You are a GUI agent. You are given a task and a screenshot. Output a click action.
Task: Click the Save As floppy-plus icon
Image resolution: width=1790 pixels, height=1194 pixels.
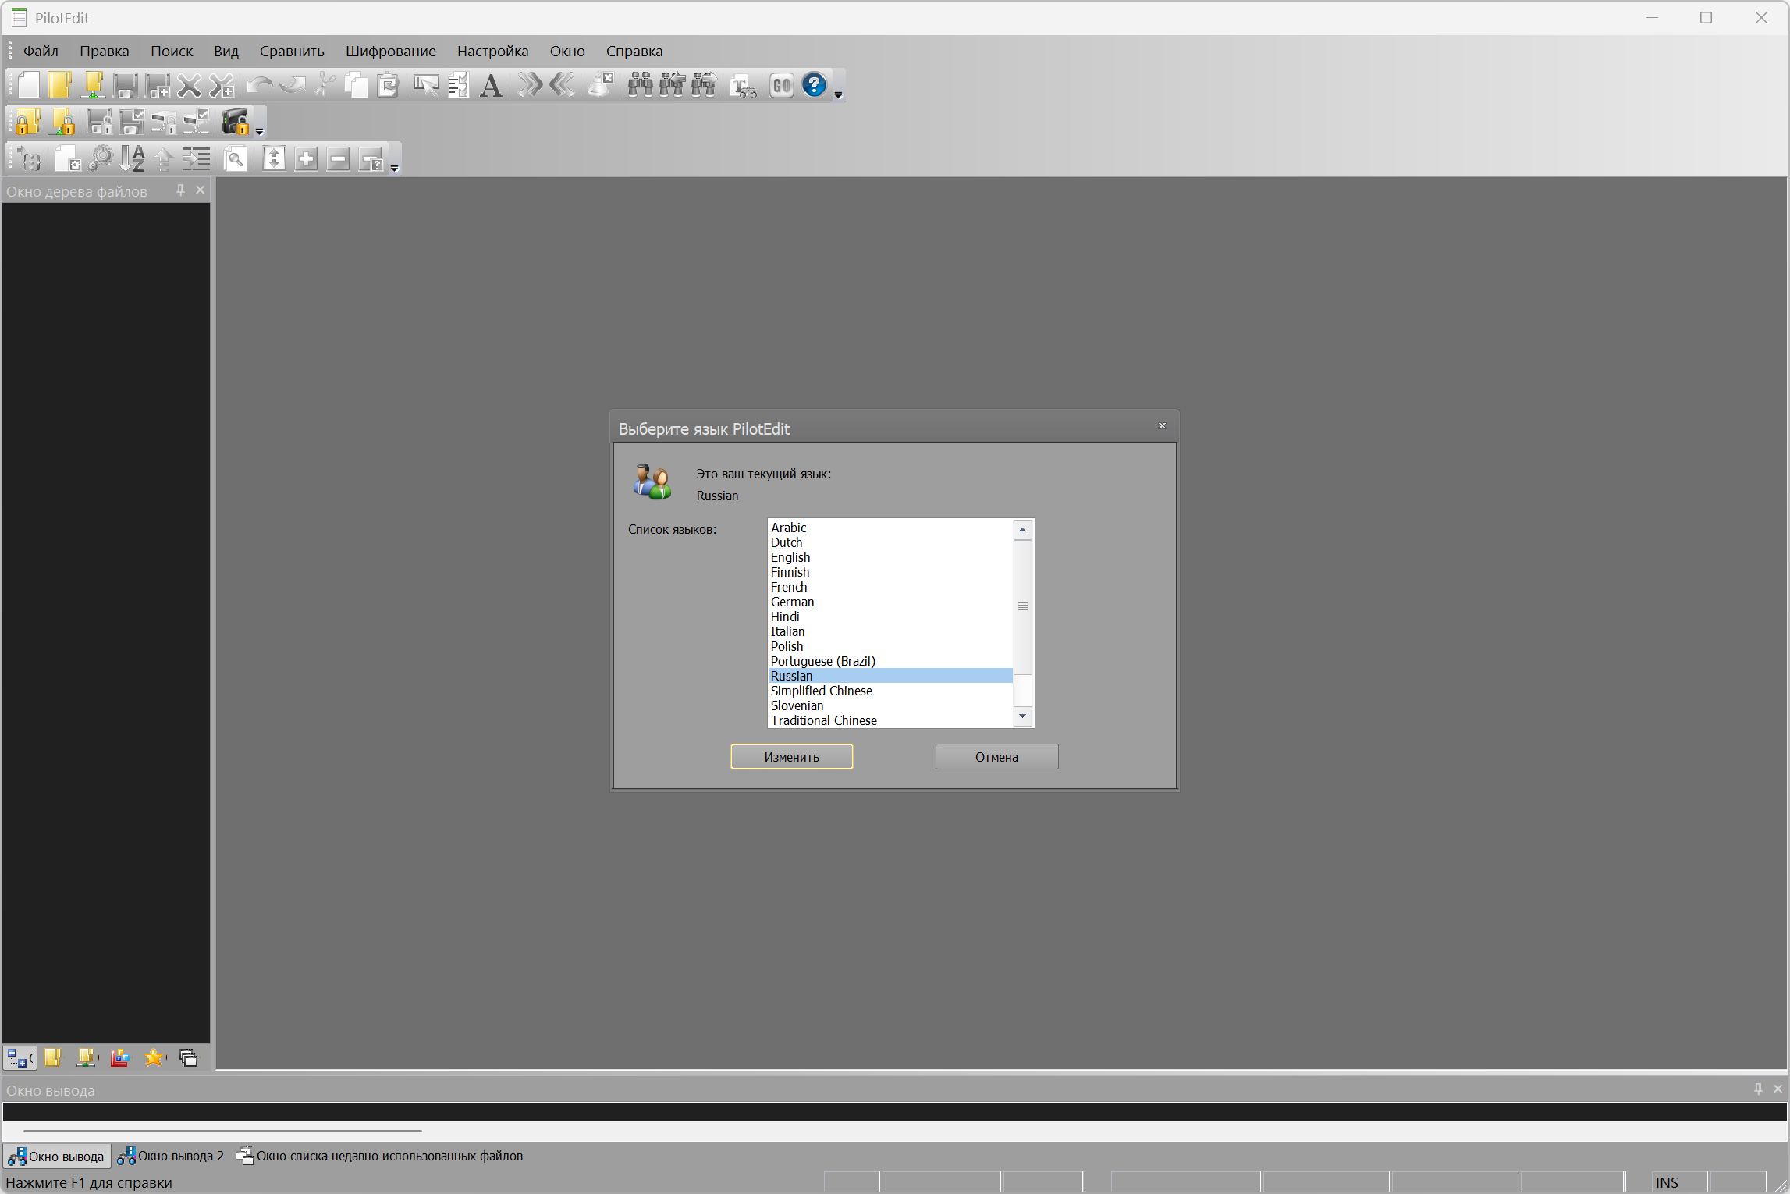pos(158,85)
